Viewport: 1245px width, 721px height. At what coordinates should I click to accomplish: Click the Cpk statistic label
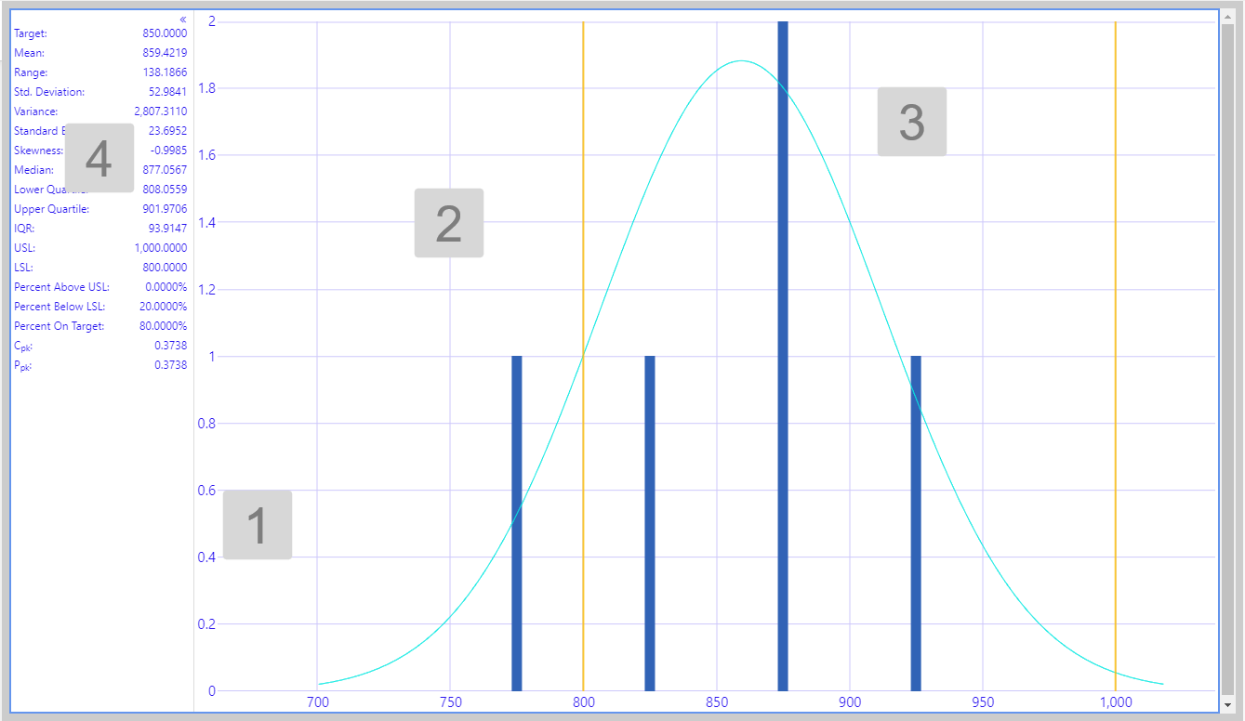point(24,346)
